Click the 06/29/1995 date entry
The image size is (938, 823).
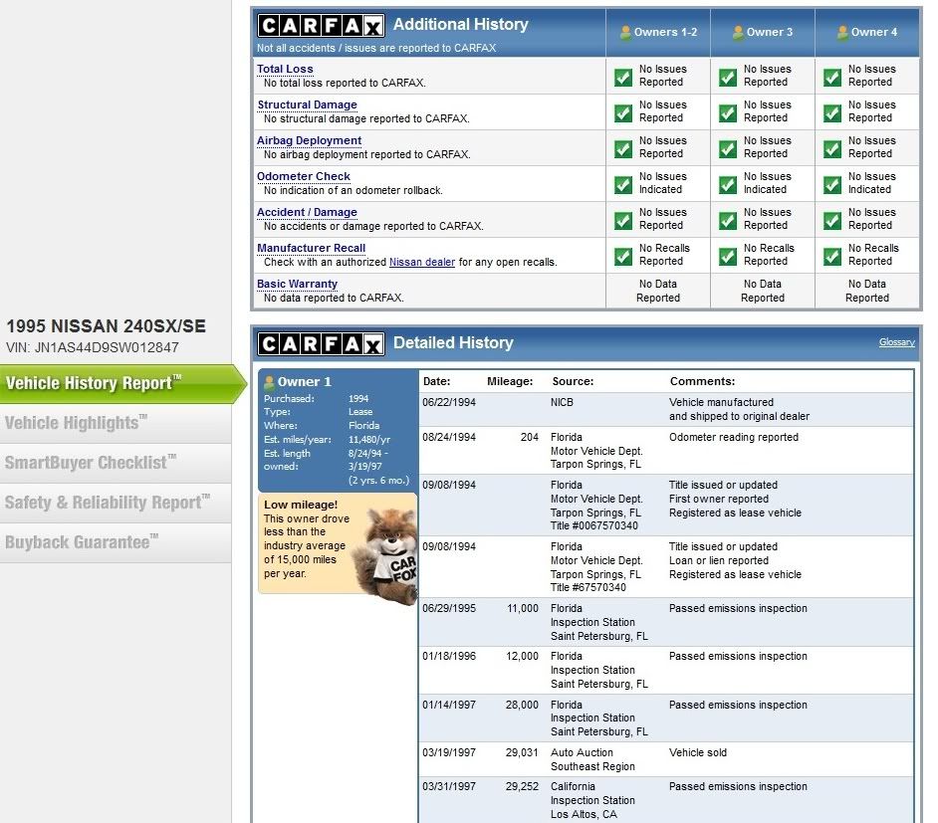pyautogui.click(x=449, y=608)
